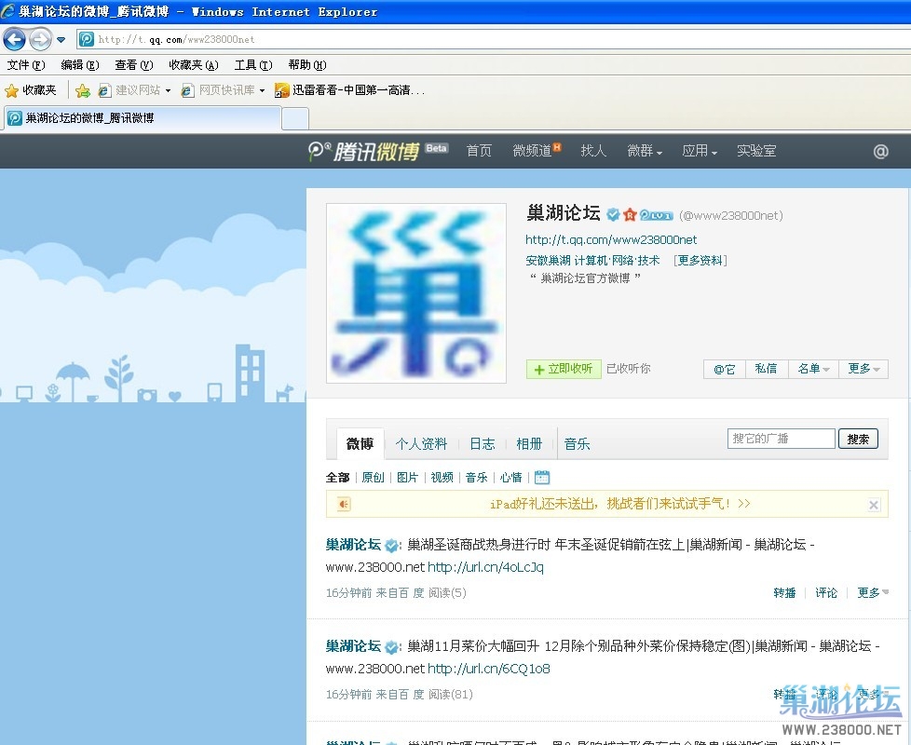Click the 私信 button
The height and width of the screenshot is (745, 911).
point(766,369)
